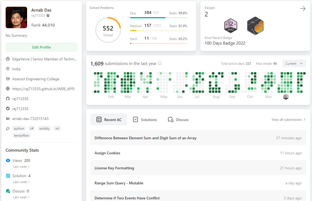Open the Assign Cookies problem
This screenshot has height=201, width=312.
(198, 153)
